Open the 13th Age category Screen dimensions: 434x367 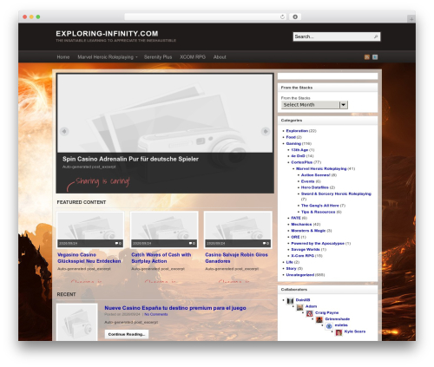[x=299, y=150]
